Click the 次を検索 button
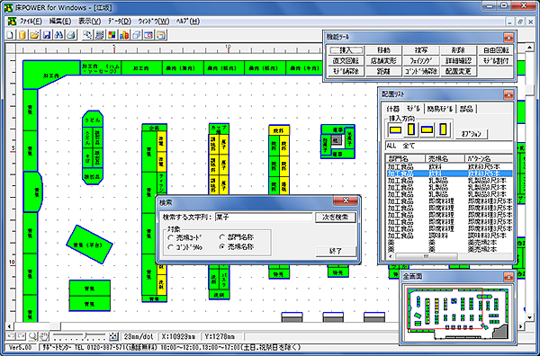Viewport: 540px width, 356px height. (x=336, y=218)
